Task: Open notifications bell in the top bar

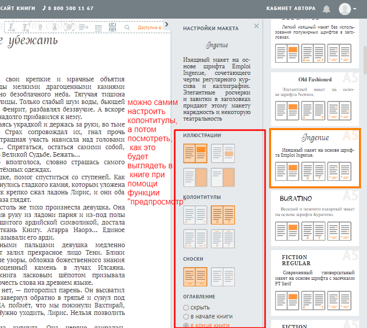Action: tap(326, 9)
